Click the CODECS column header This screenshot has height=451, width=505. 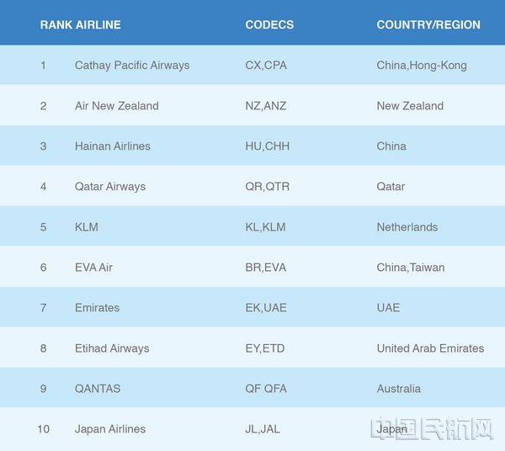pyautogui.click(x=269, y=24)
